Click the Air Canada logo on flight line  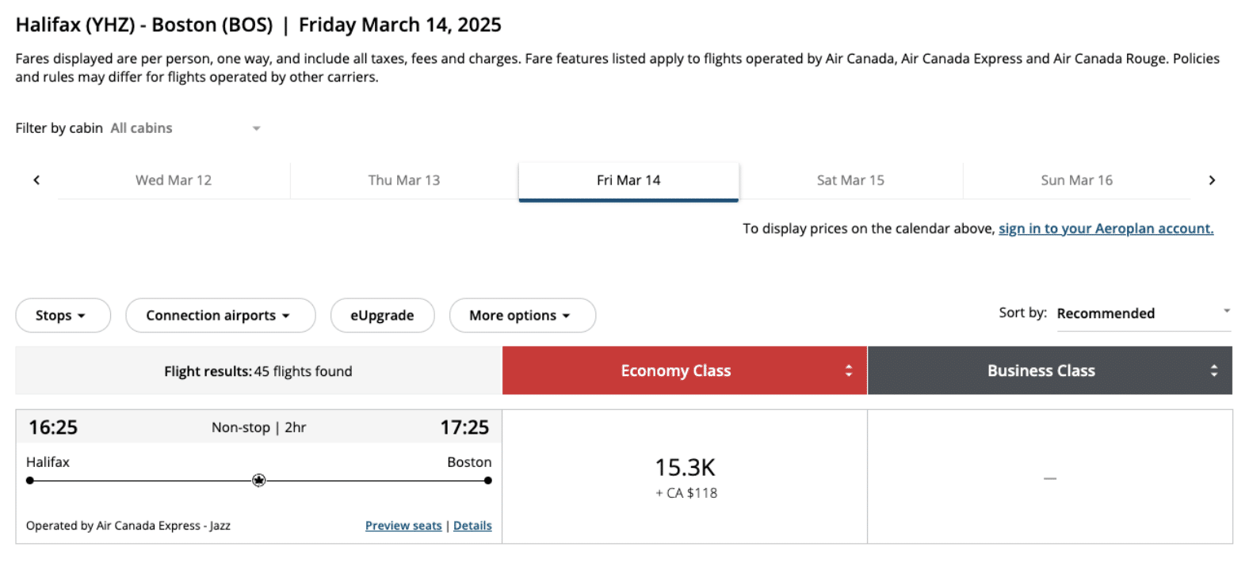(259, 480)
